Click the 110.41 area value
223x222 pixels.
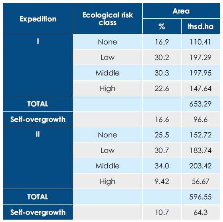(x=201, y=42)
